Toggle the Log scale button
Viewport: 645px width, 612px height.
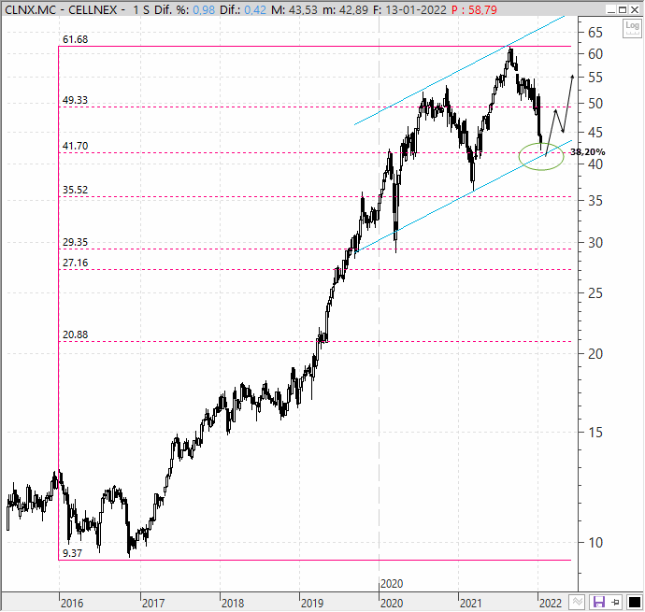tap(631, 28)
